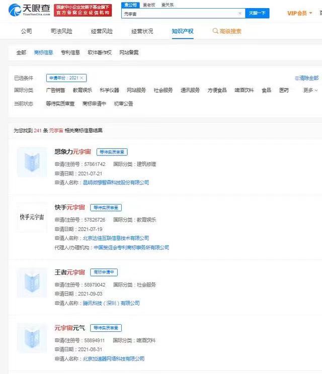Filter by 医药 category

284,90
